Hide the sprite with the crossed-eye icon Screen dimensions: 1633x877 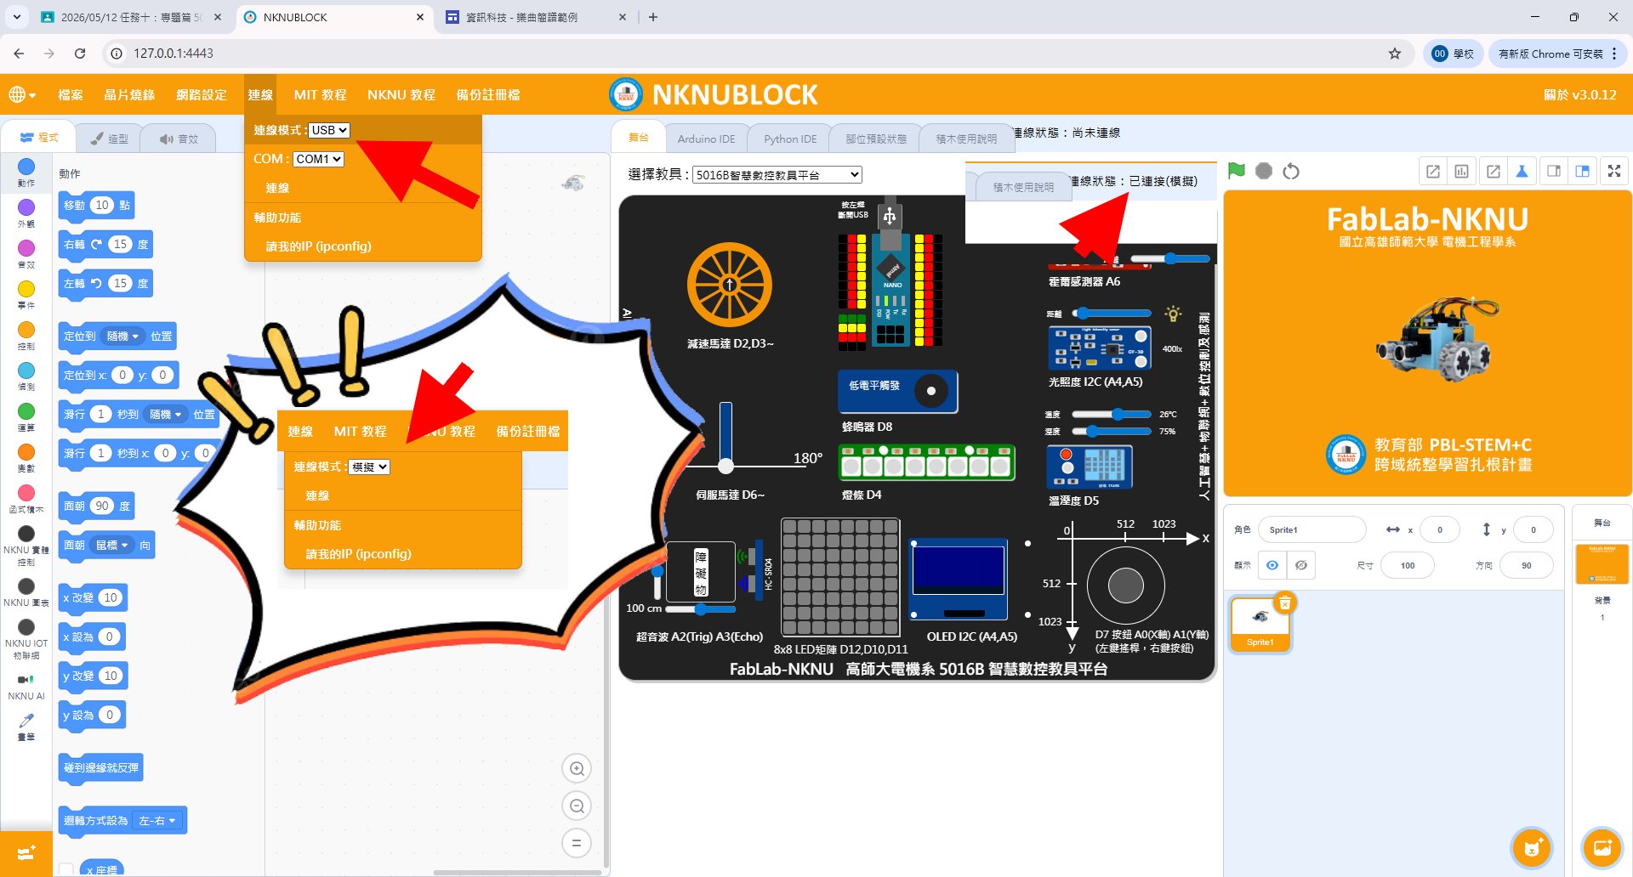[1301, 565]
